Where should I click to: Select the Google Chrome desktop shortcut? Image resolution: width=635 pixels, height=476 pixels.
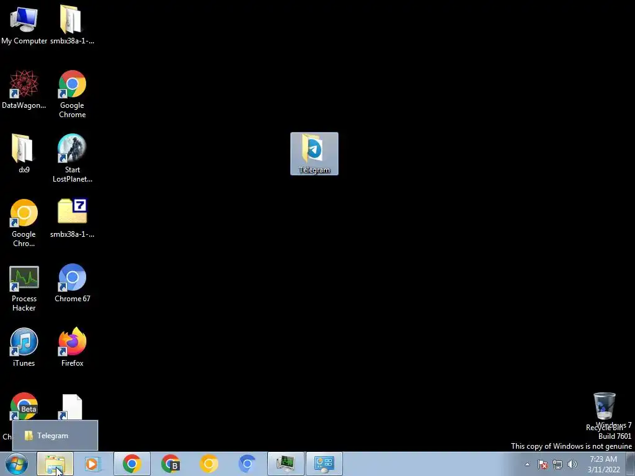[x=72, y=94]
